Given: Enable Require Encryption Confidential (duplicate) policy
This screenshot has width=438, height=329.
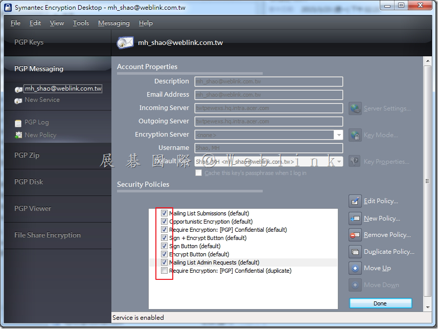Looking at the screenshot, I should [x=164, y=271].
